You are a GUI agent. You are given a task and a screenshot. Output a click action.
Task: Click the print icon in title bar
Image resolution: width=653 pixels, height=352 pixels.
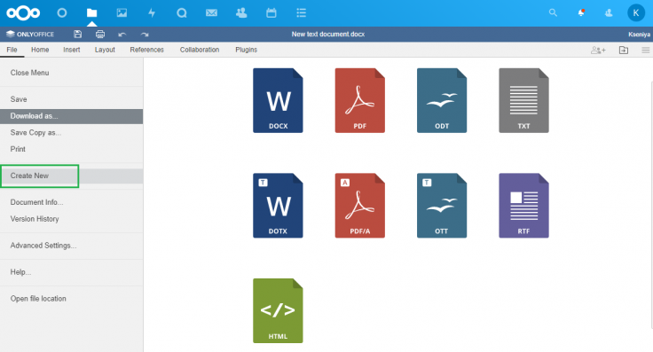(100, 34)
